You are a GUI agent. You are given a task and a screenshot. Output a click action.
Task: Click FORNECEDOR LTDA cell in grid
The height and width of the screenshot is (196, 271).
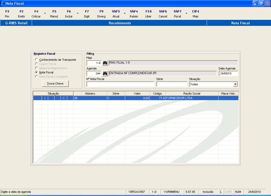pyautogui.click(x=192, y=98)
